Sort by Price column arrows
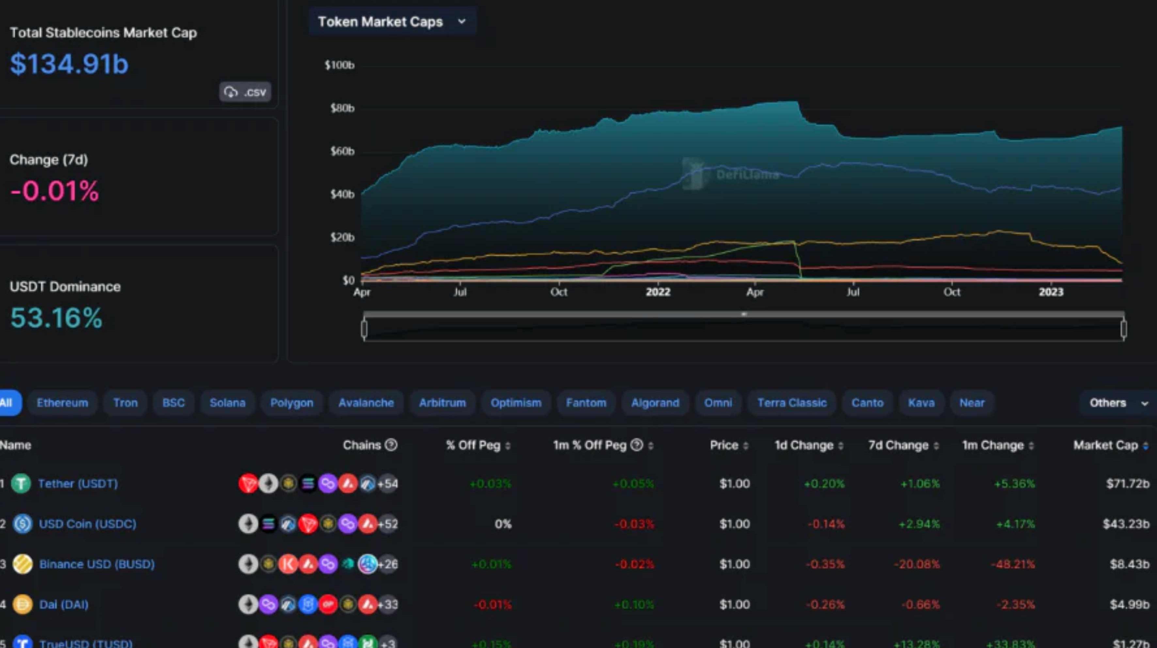 (746, 446)
